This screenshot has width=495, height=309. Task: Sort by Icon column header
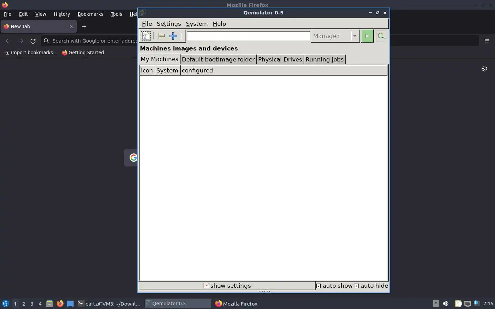[x=147, y=70]
